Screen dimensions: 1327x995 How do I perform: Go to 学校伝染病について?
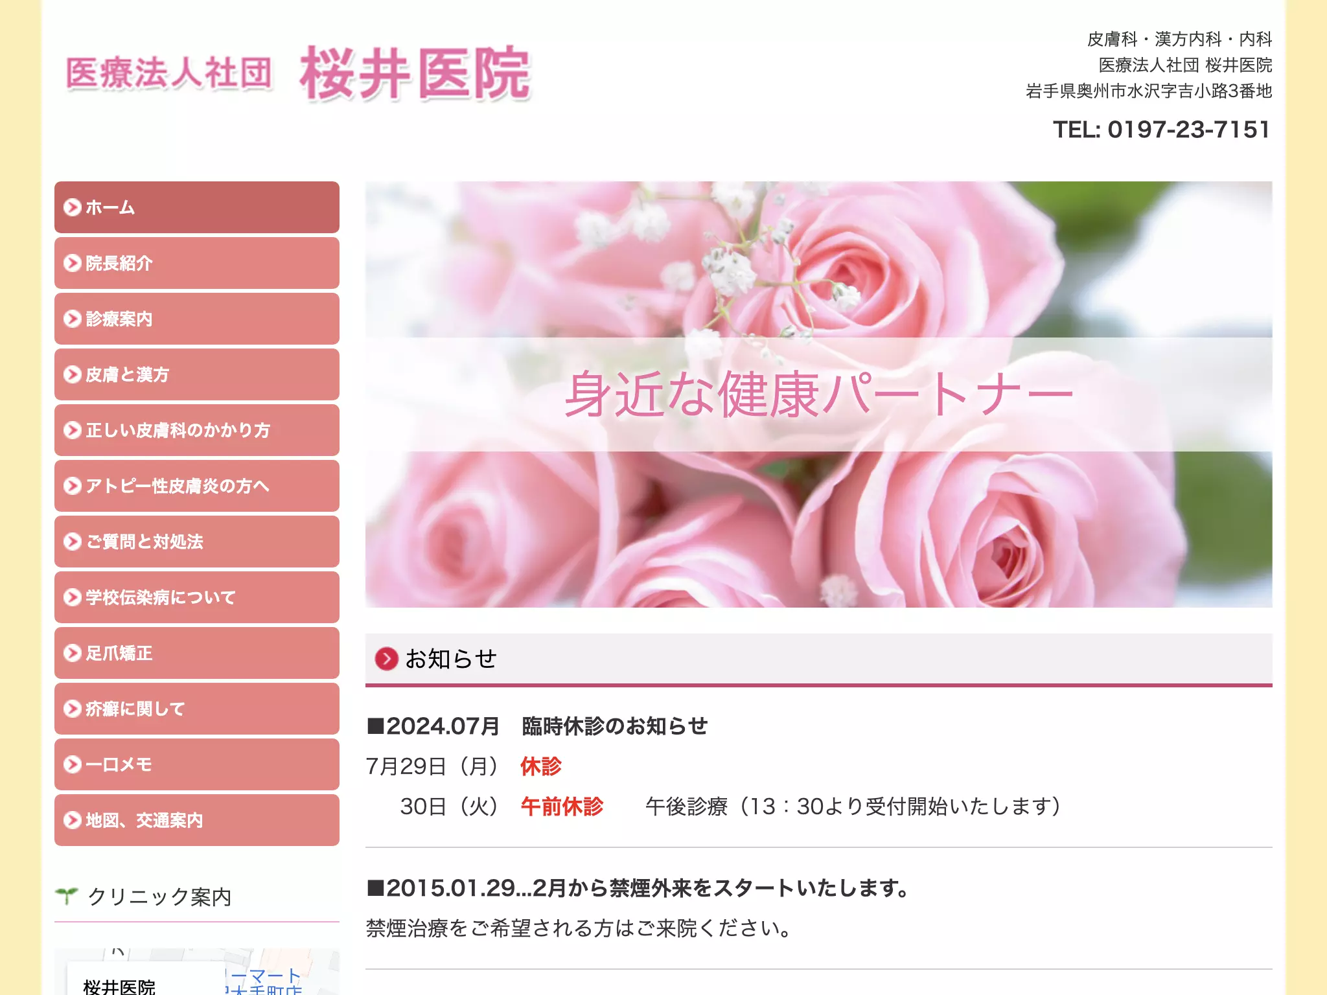point(197,597)
